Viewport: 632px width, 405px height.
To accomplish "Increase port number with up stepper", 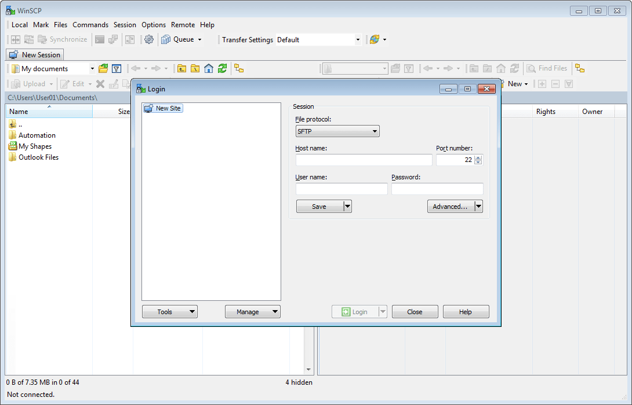I will click(478, 157).
